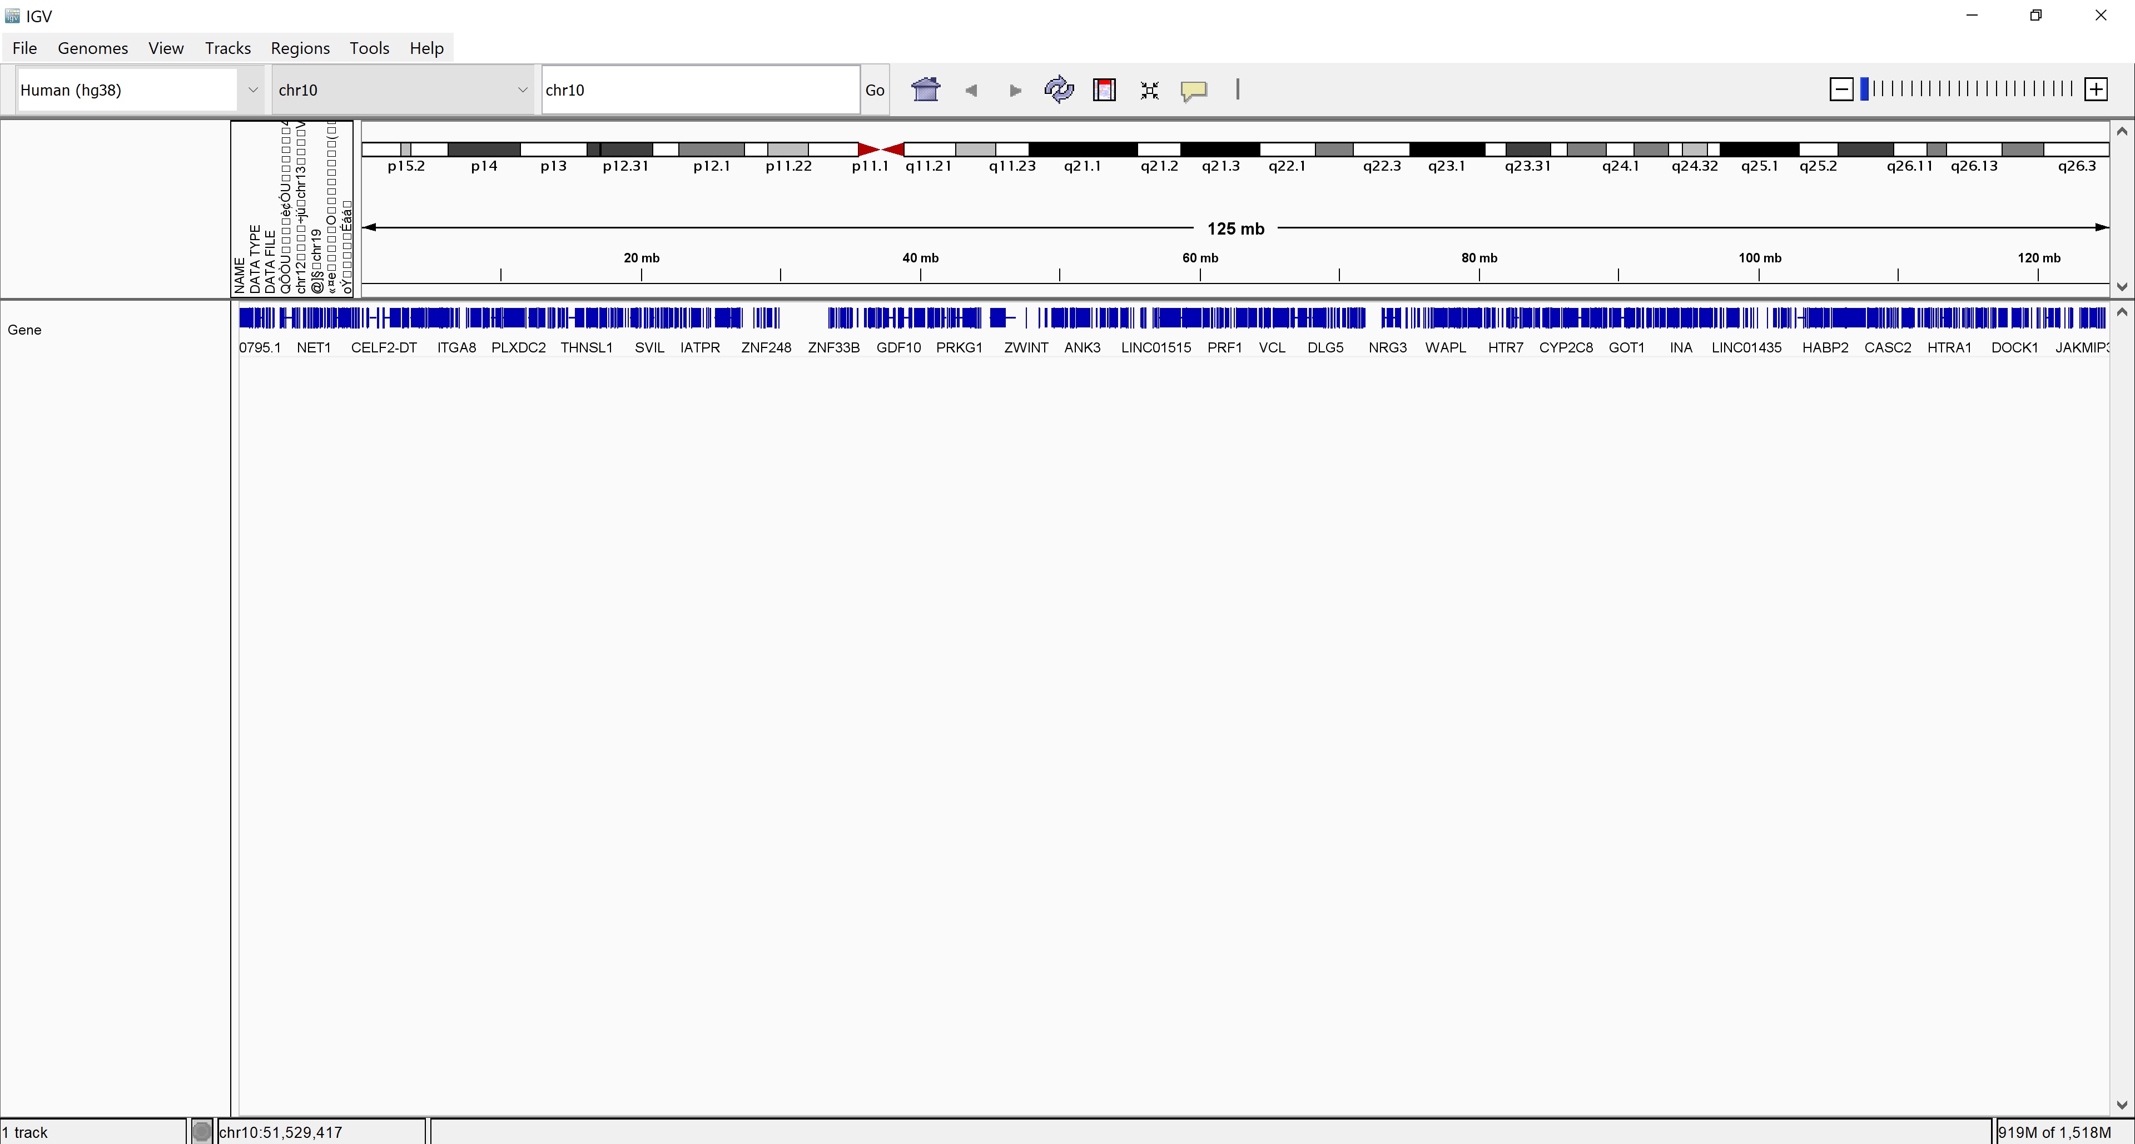The width and height of the screenshot is (2135, 1144).
Task: Return to whole genome view with home icon
Action: coord(925,89)
